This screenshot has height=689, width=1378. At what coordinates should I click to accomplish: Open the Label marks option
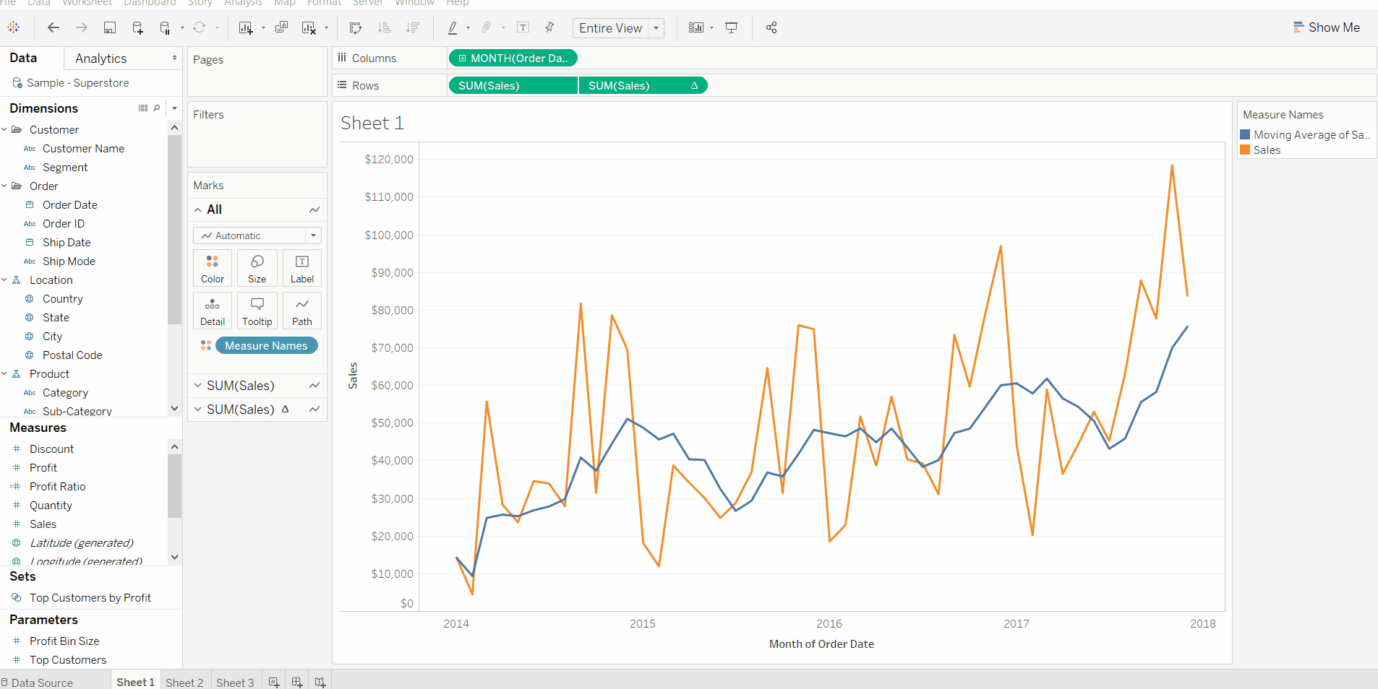(301, 268)
